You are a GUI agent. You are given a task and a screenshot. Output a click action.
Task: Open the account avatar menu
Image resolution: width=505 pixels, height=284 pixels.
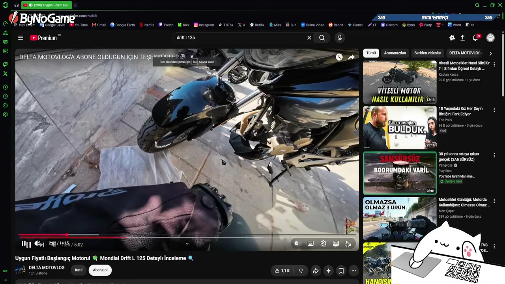coord(490,38)
